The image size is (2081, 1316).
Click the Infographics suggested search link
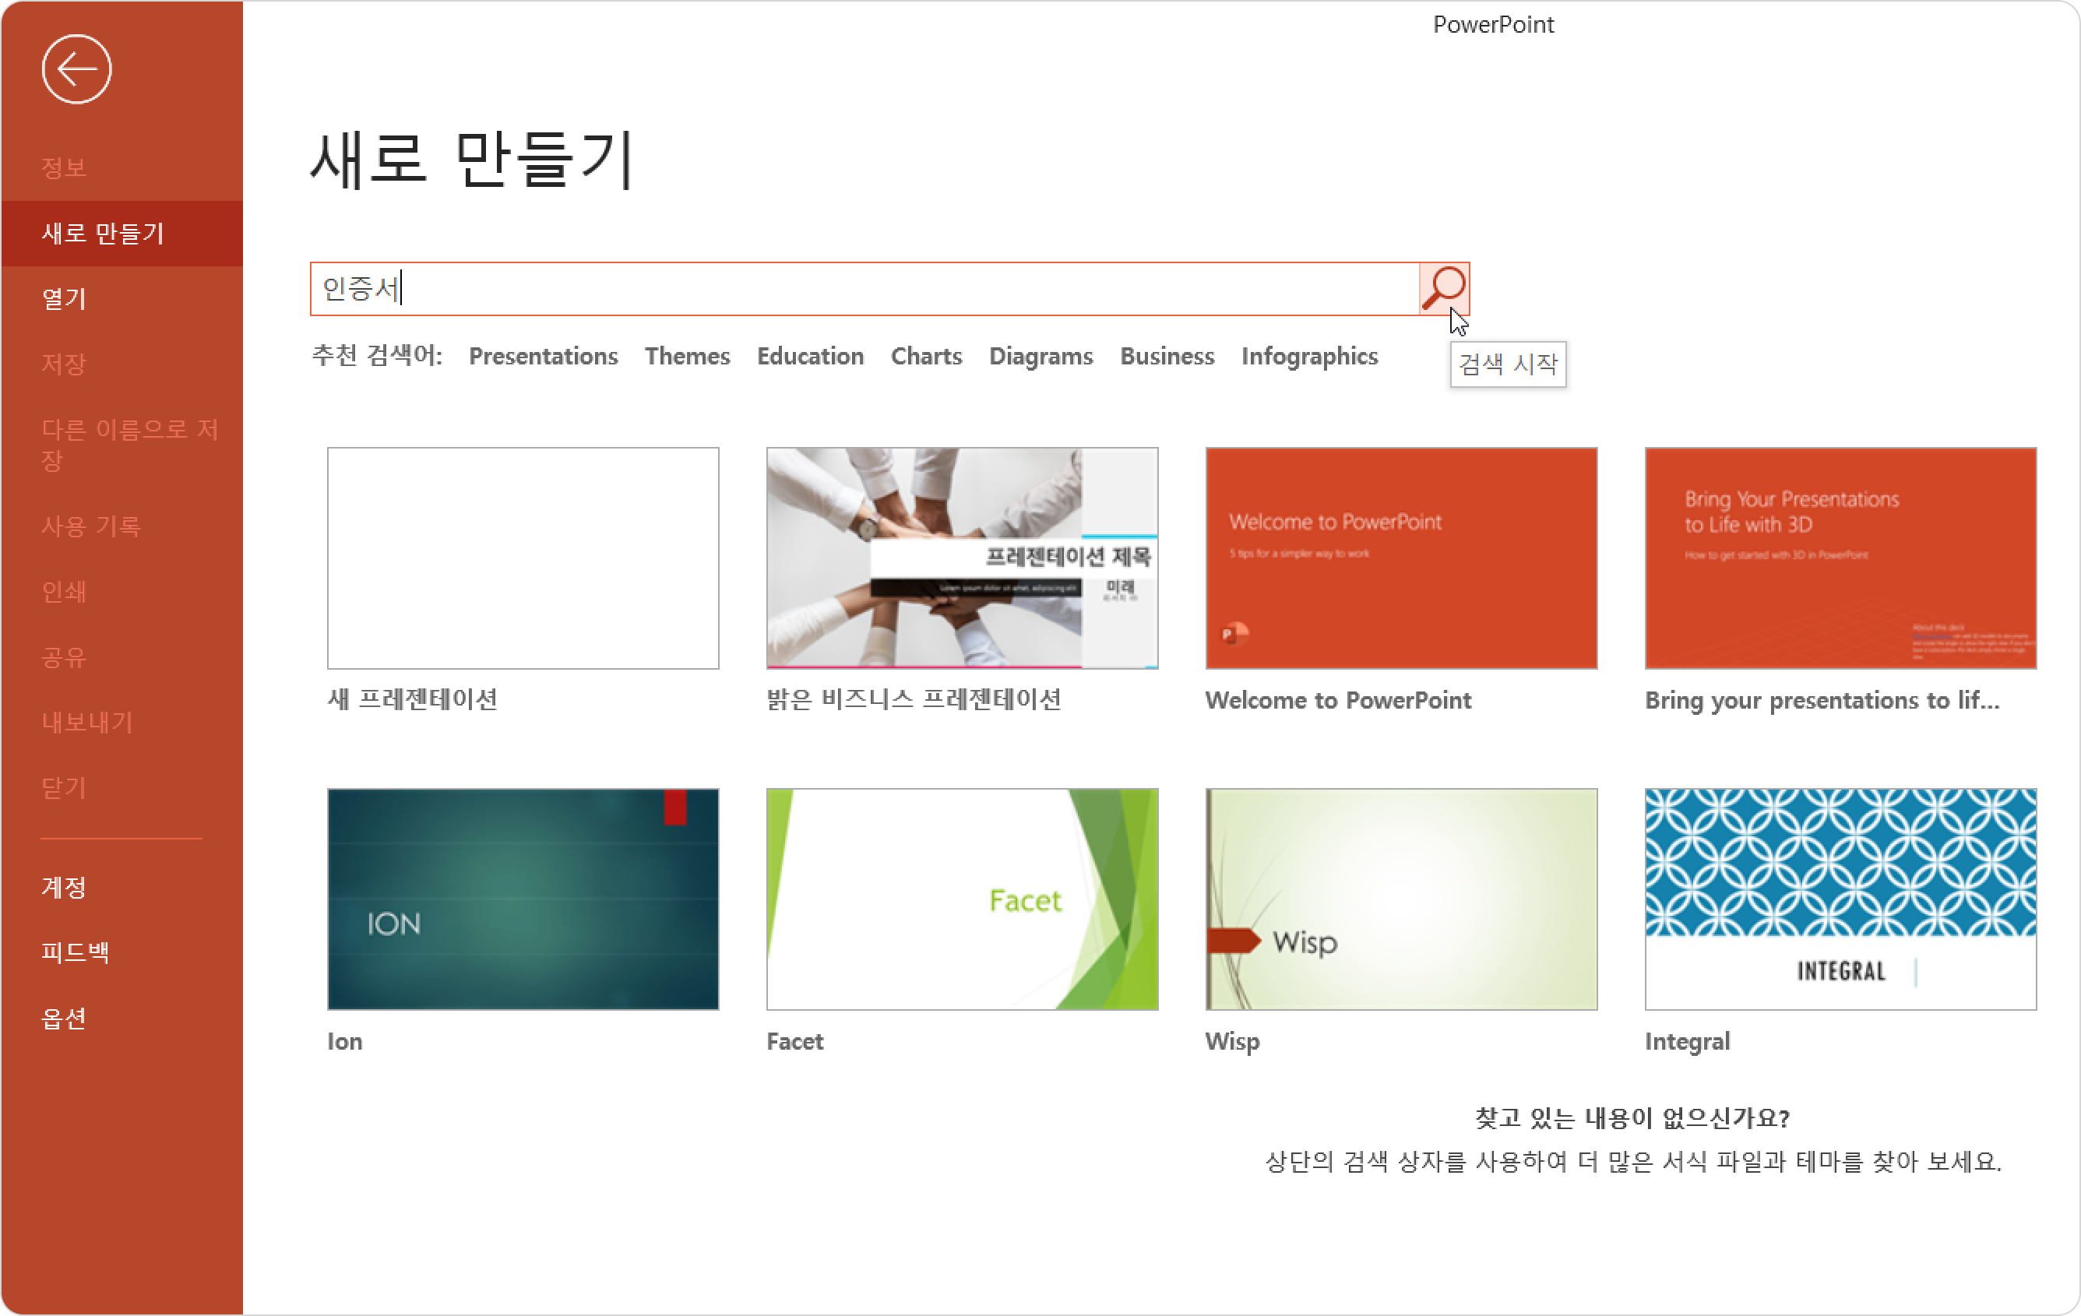click(1309, 356)
